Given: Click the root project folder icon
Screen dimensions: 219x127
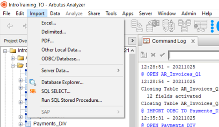Looking at the screenshot, I should point(13,51).
